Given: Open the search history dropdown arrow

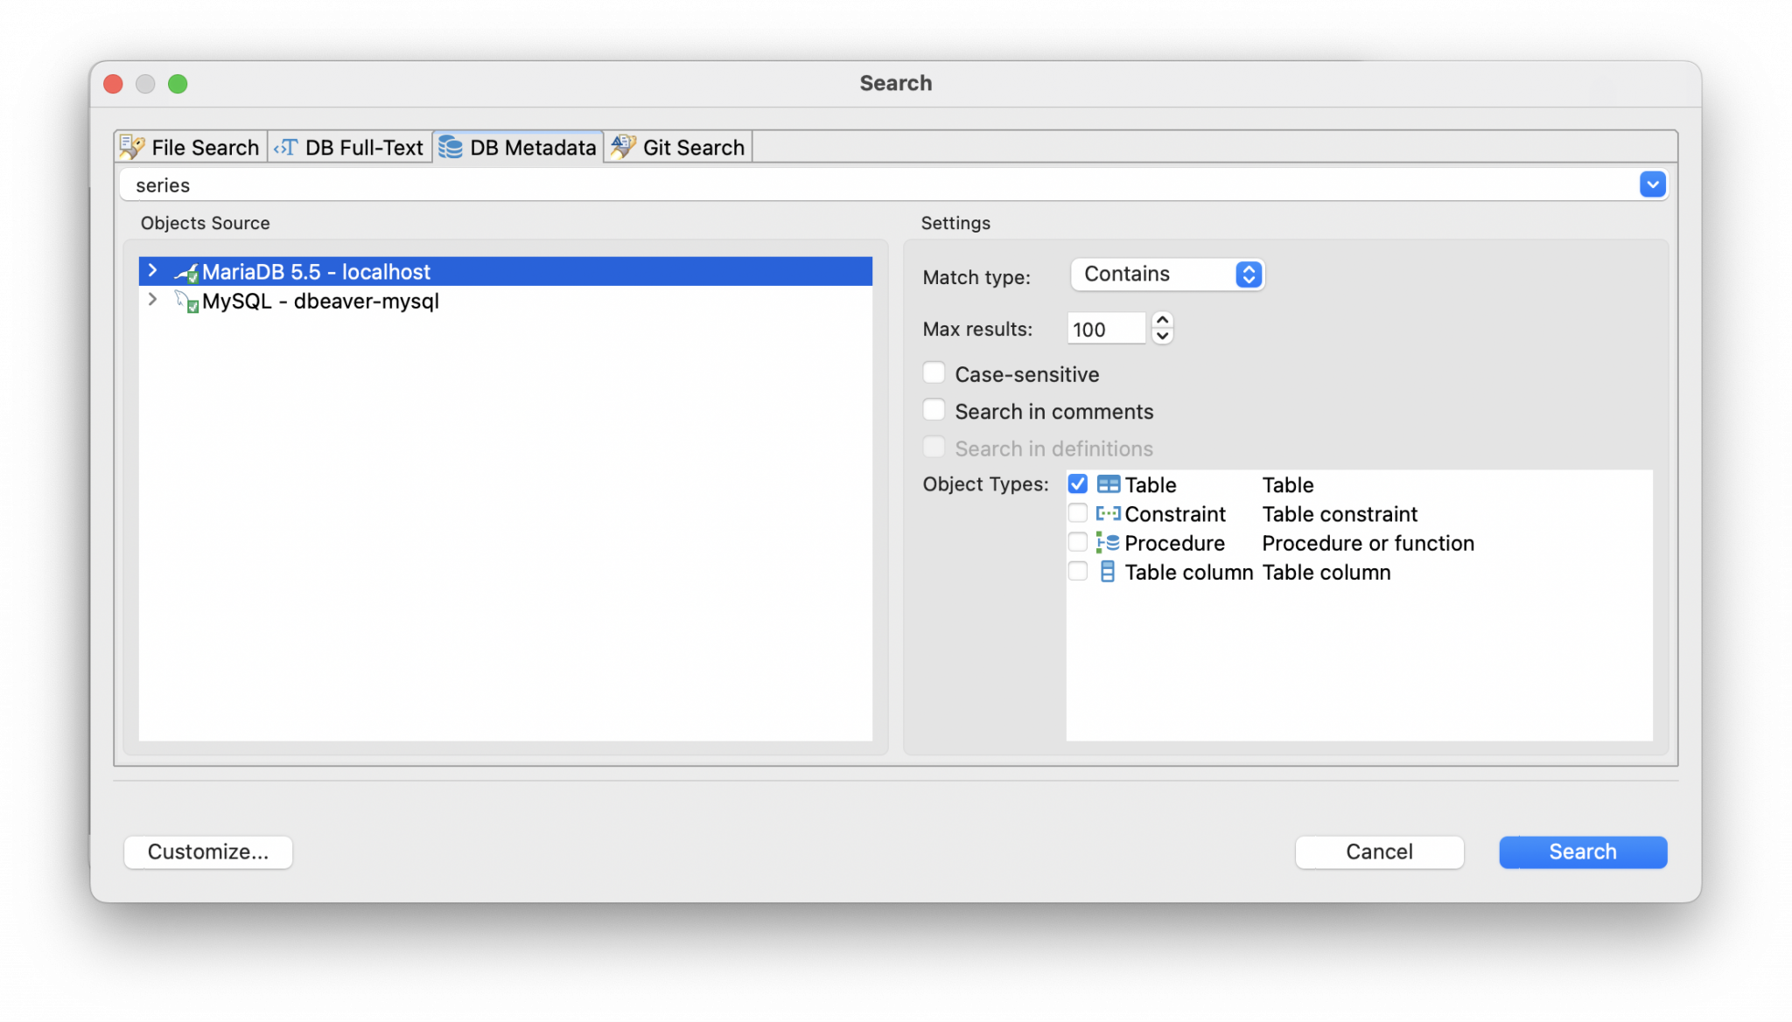Looking at the screenshot, I should [x=1652, y=184].
